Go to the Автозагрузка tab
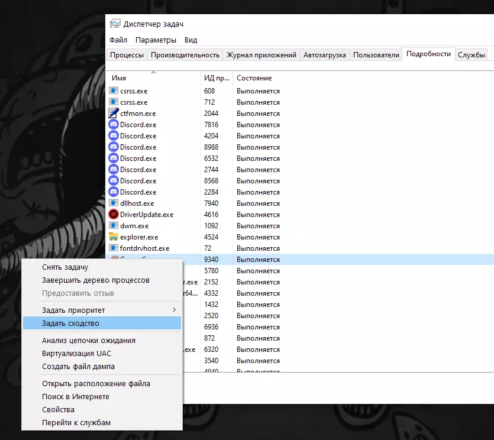The height and width of the screenshot is (440, 494). point(325,55)
